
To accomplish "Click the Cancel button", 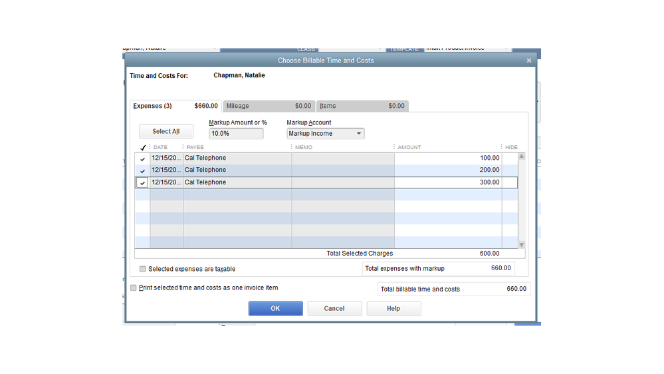I will [334, 309].
